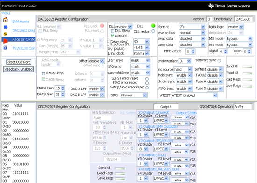Click the red PLL Lock indicator
The height and width of the screenshot is (183, 257).
tap(102, 26)
